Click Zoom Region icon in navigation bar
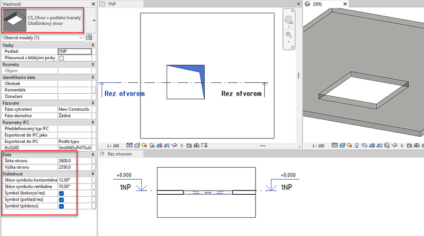The height and width of the screenshot is (236, 424). coord(288,35)
